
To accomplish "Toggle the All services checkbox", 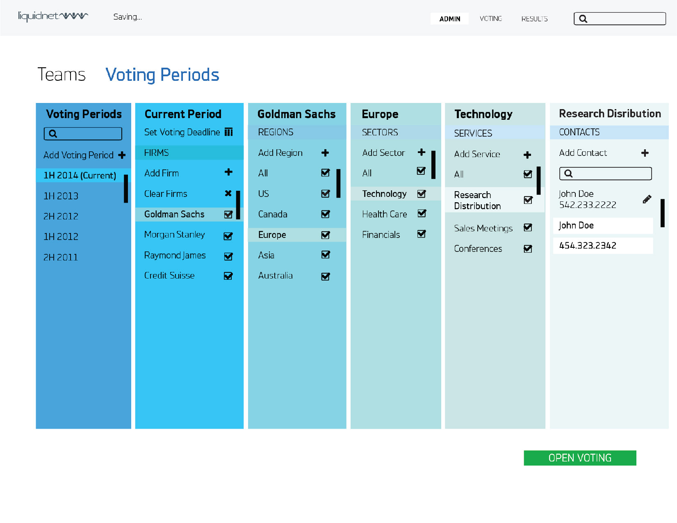I will point(528,174).
